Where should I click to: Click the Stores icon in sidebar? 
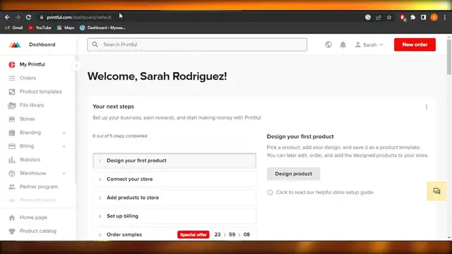(12, 119)
